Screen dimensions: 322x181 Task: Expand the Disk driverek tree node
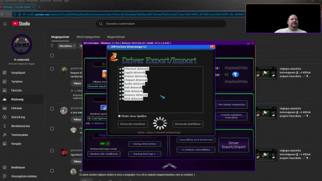pos(120,92)
